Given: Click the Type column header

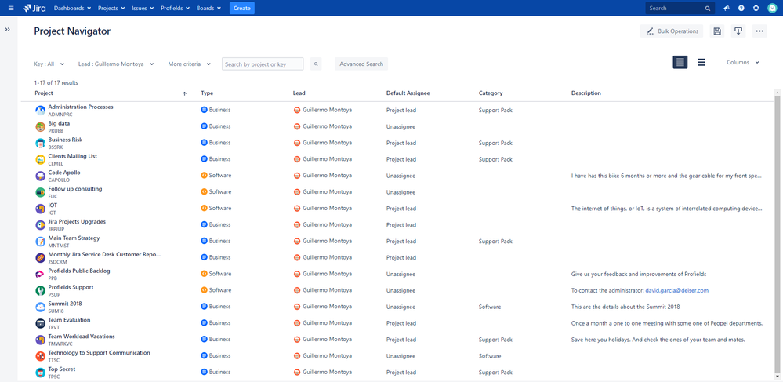Looking at the screenshot, I should [x=207, y=93].
